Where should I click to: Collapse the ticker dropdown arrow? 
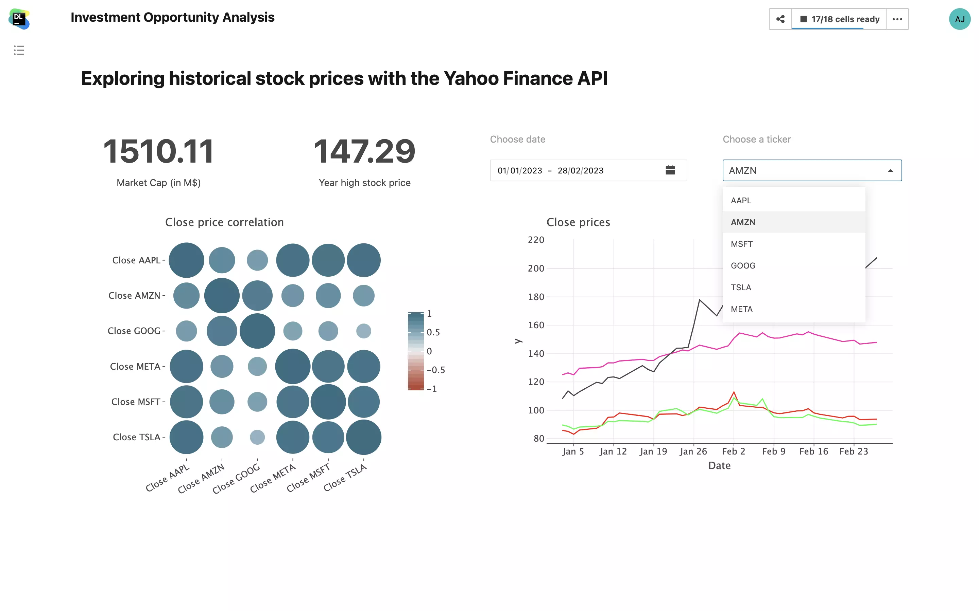pos(890,170)
